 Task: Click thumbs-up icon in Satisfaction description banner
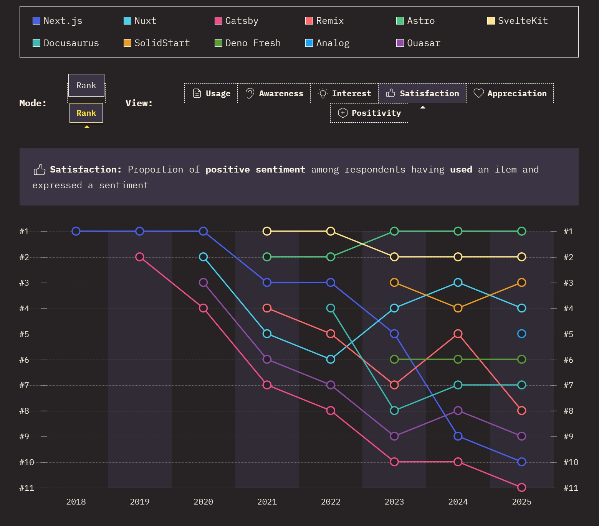(x=40, y=169)
